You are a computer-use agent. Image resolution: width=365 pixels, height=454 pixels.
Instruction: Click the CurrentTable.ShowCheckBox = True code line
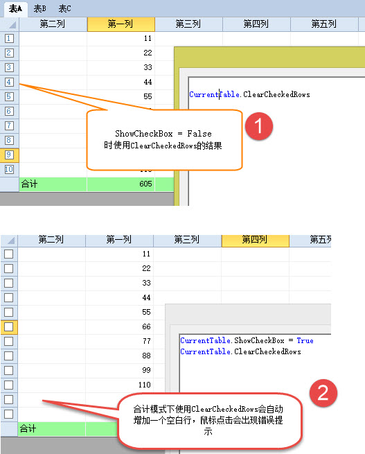coord(247,340)
